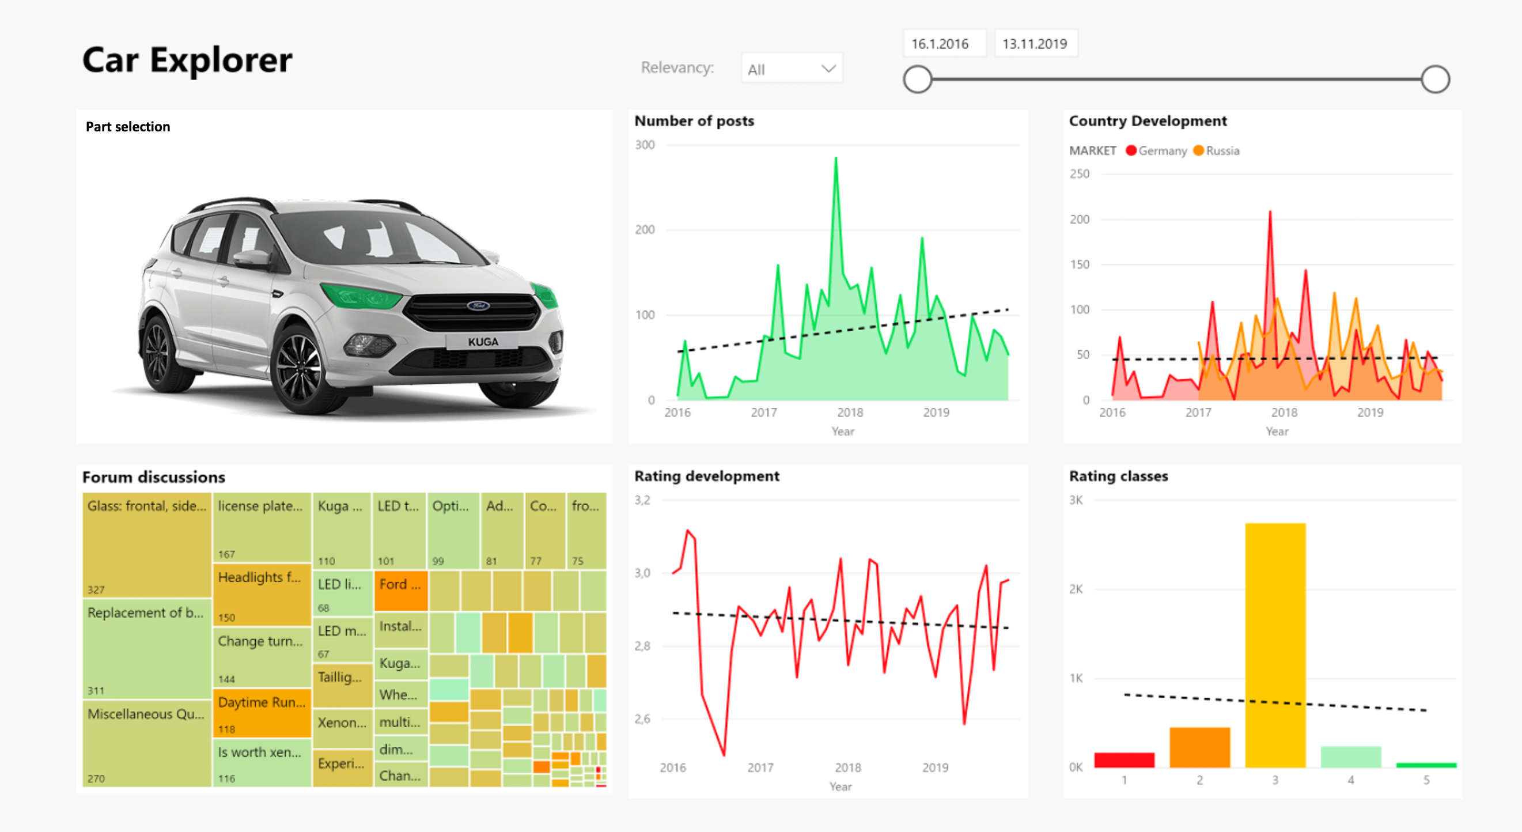Screen dimensions: 1522x832
Task: Click the right handle of the date slider
Action: click(1435, 79)
